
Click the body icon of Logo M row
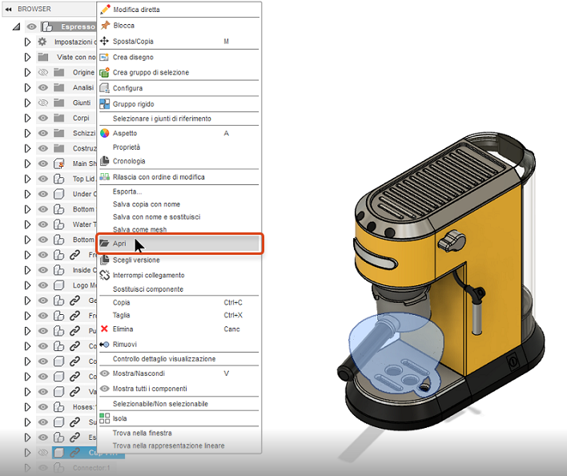[58, 285]
